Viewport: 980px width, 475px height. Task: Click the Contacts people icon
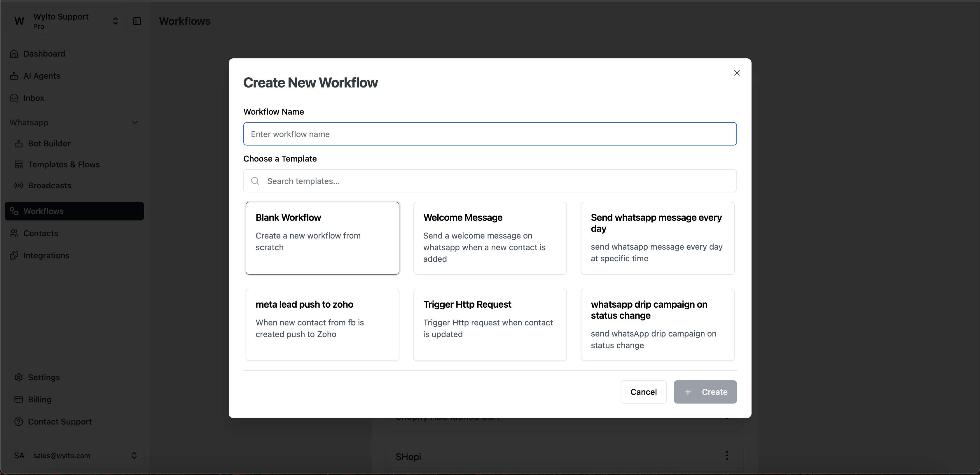coord(14,233)
